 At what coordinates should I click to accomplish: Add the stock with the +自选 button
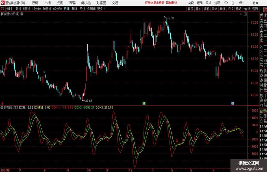(x=247, y=9)
